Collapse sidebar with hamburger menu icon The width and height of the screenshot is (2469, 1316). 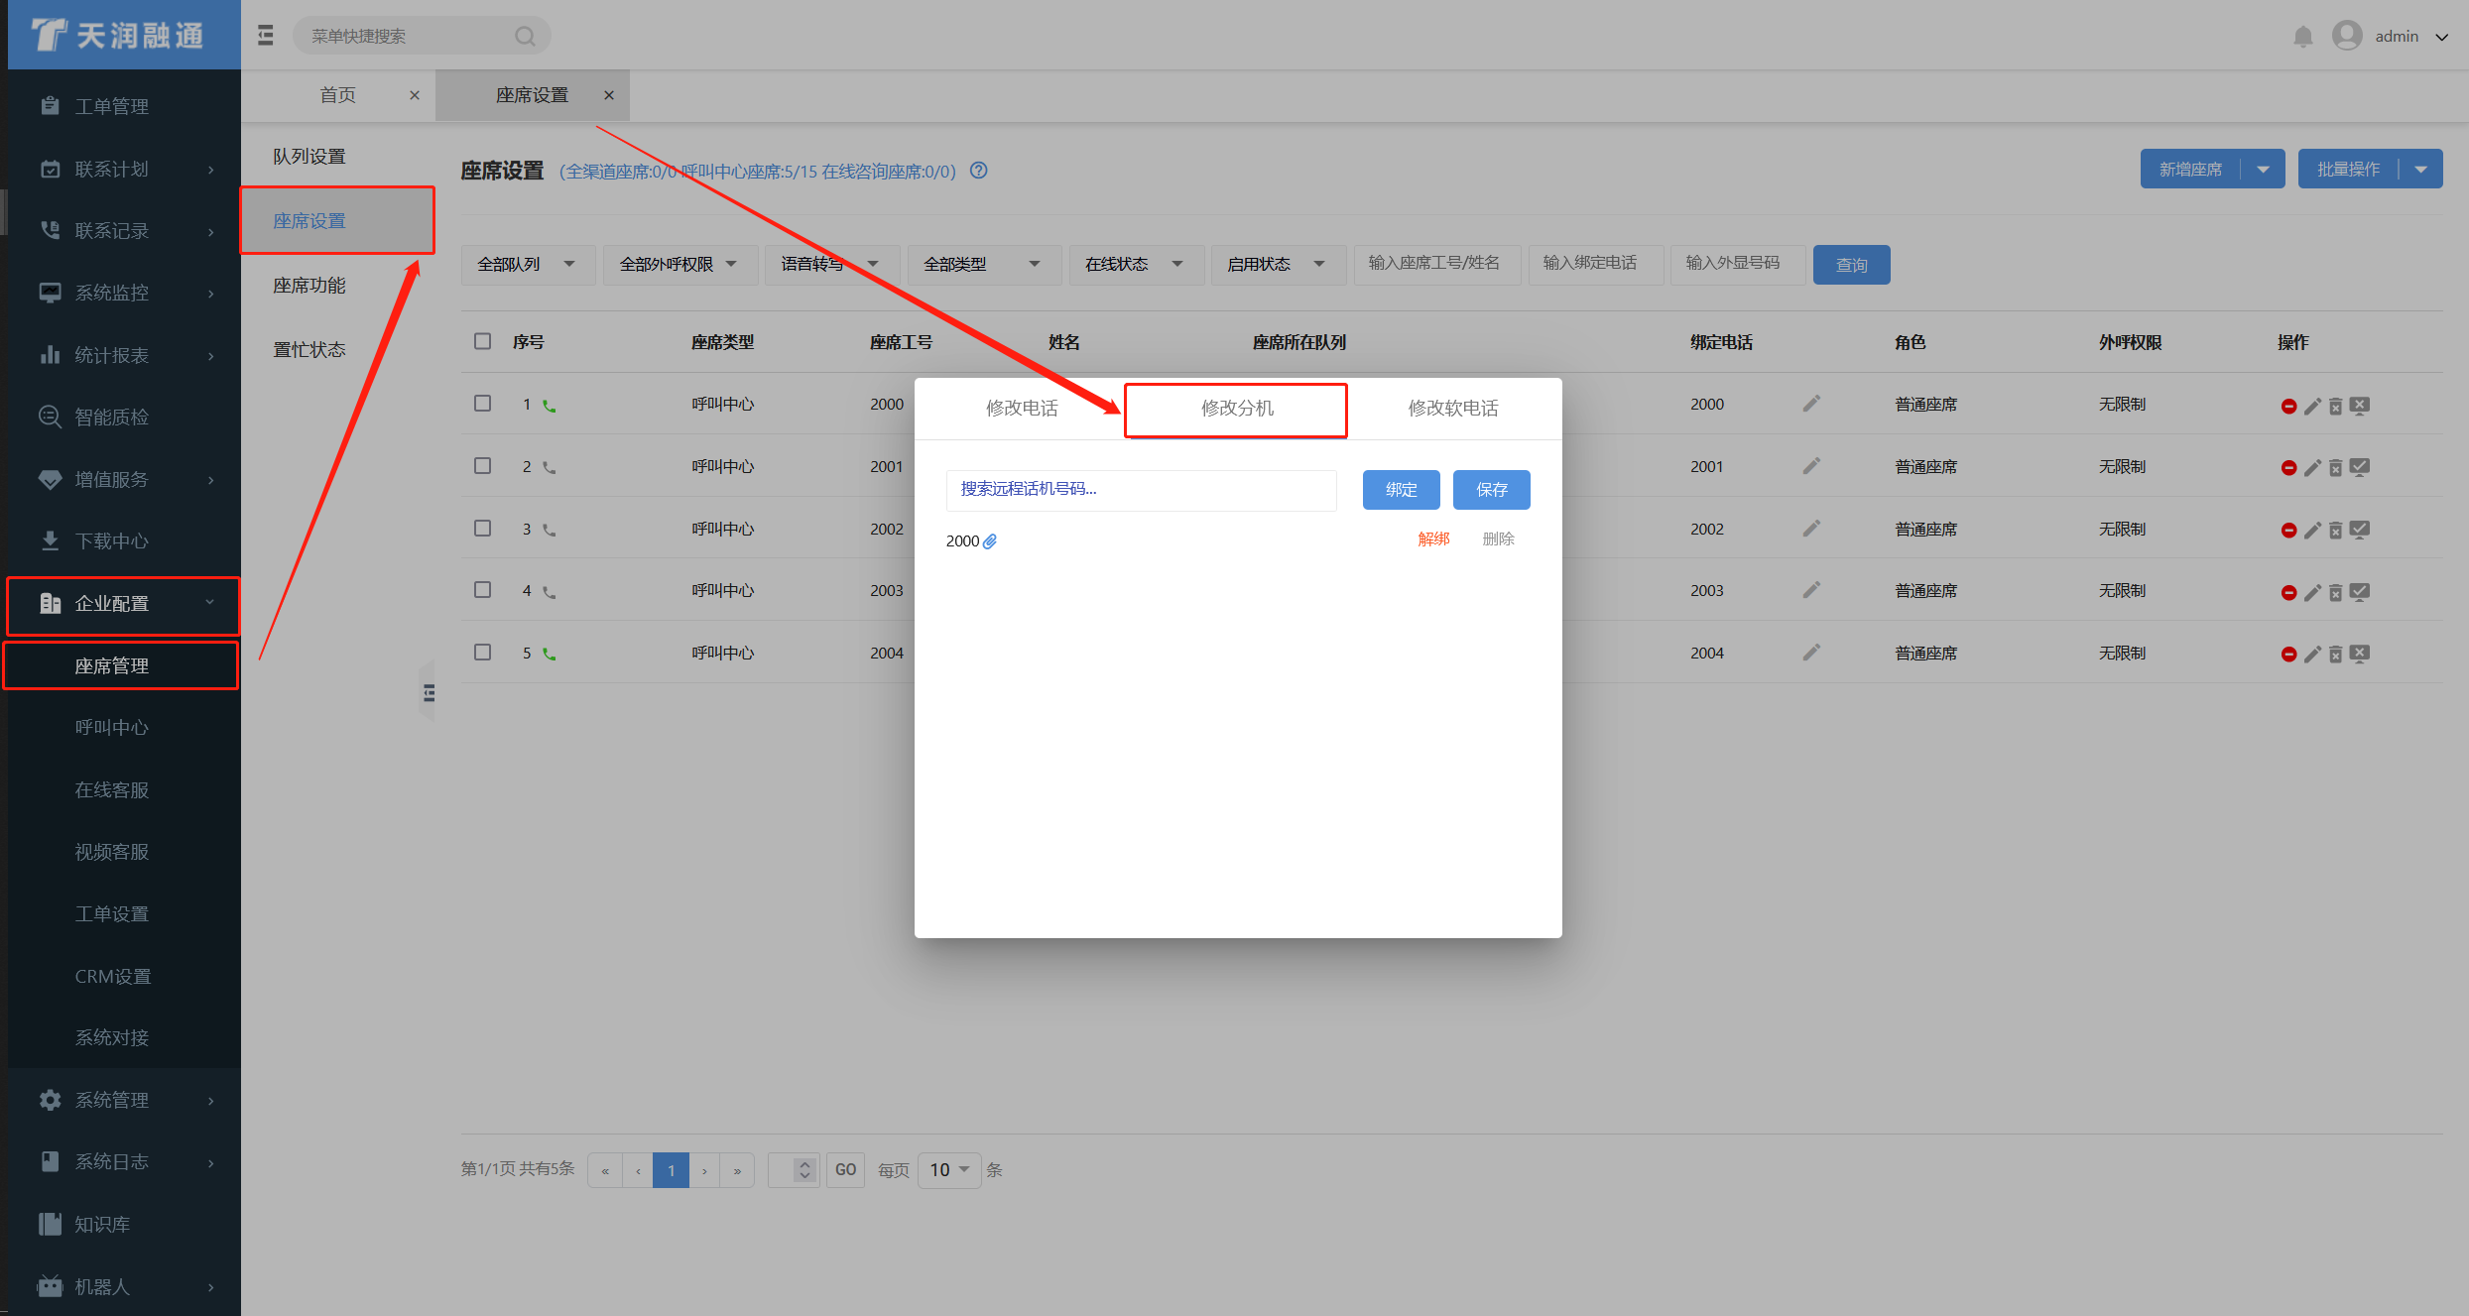(266, 36)
